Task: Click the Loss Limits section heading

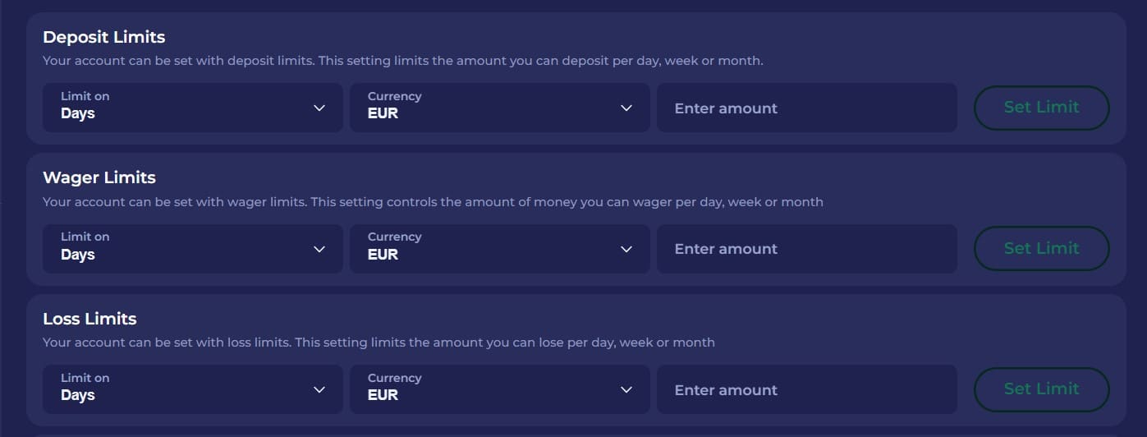Action: tap(89, 319)
